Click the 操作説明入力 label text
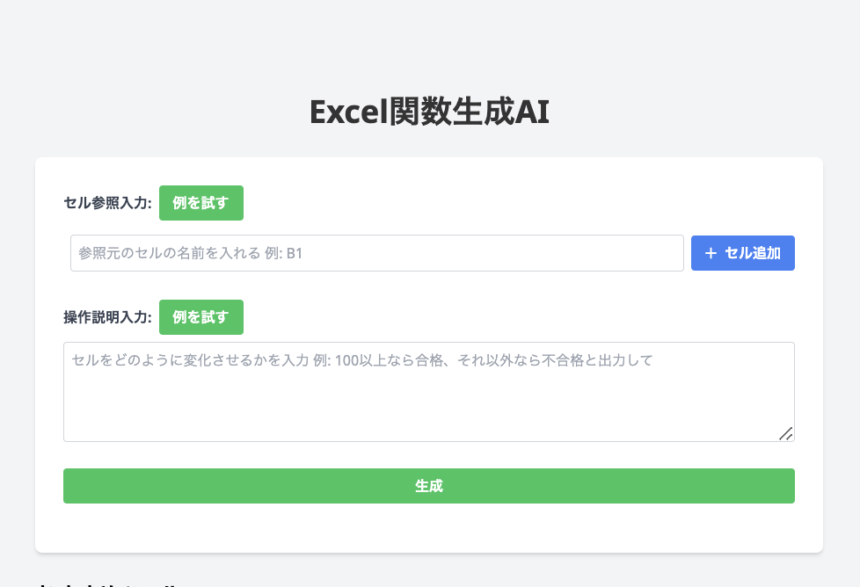The width and height of the screenshot is (860, 587). (x=107, y=318)
